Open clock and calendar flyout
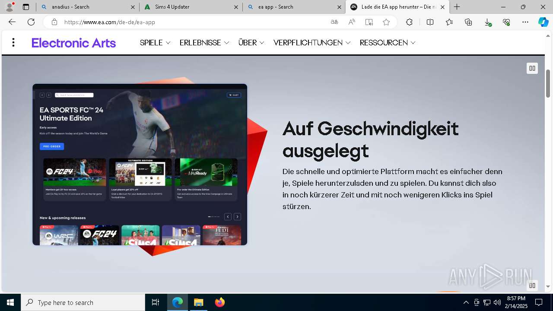 click(x=517, y=302)
